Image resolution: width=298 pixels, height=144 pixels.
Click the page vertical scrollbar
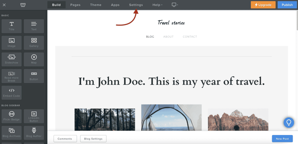pyautogui.click(x=297, y=20)
